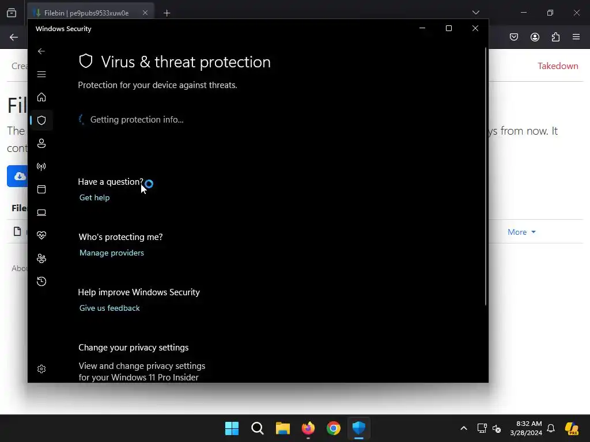
Task: Open the Home section in sidebar
Action: click(x=41, y=97)
